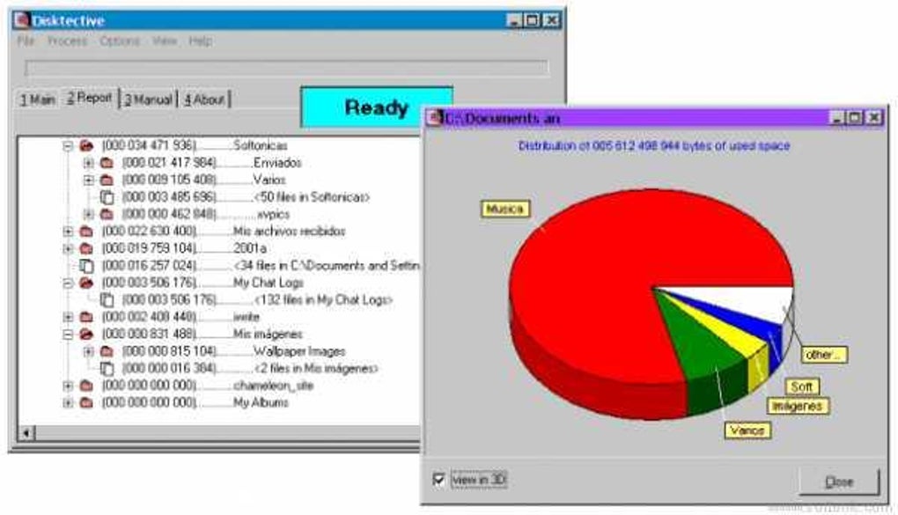Open the File menu
Screen dimensions: 898x515
point(26,40)
